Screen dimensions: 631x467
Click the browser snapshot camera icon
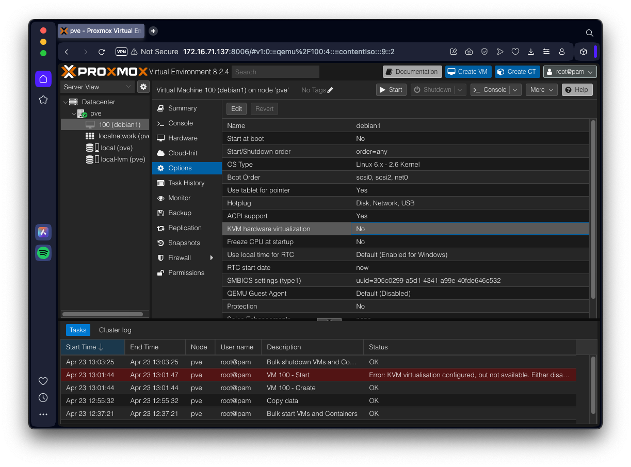point(469,52)
